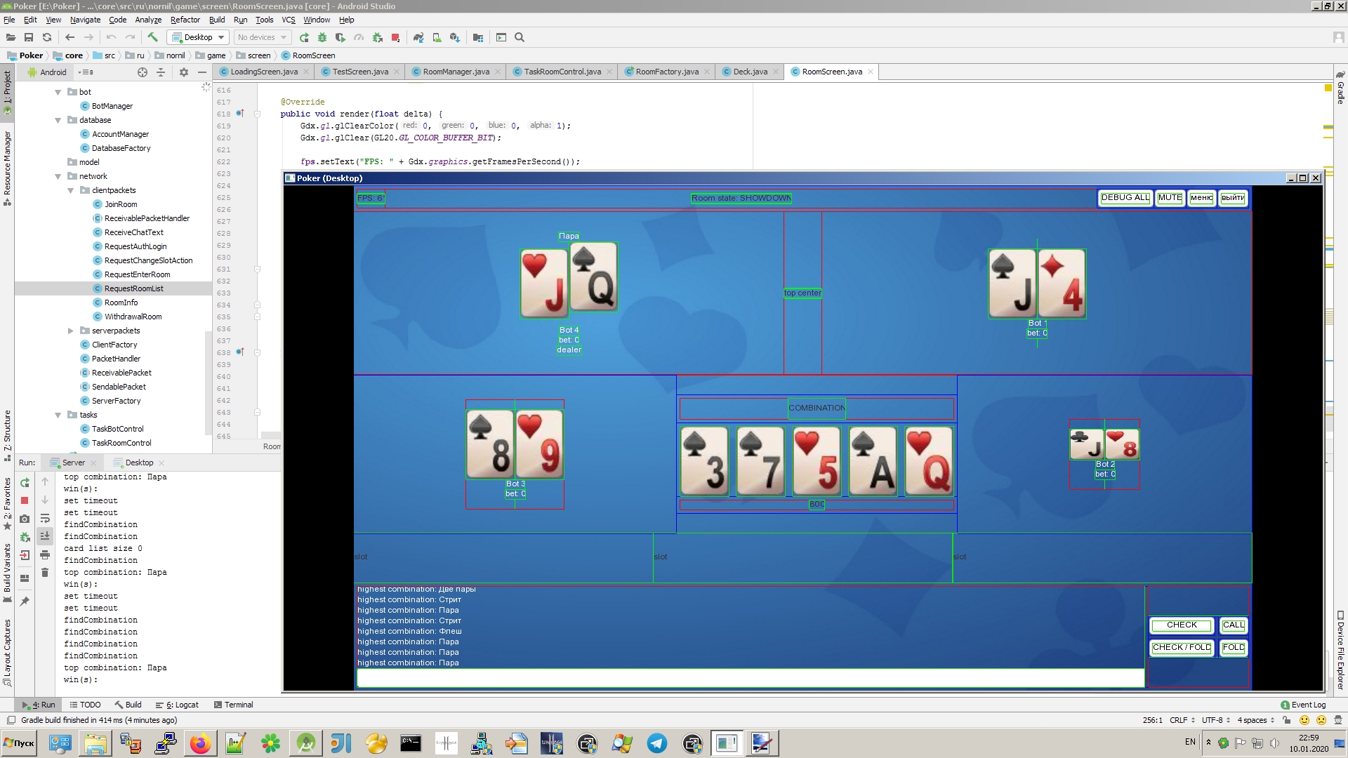
Task: Click MUTE button in Poker window
Action: (1170, 198)
